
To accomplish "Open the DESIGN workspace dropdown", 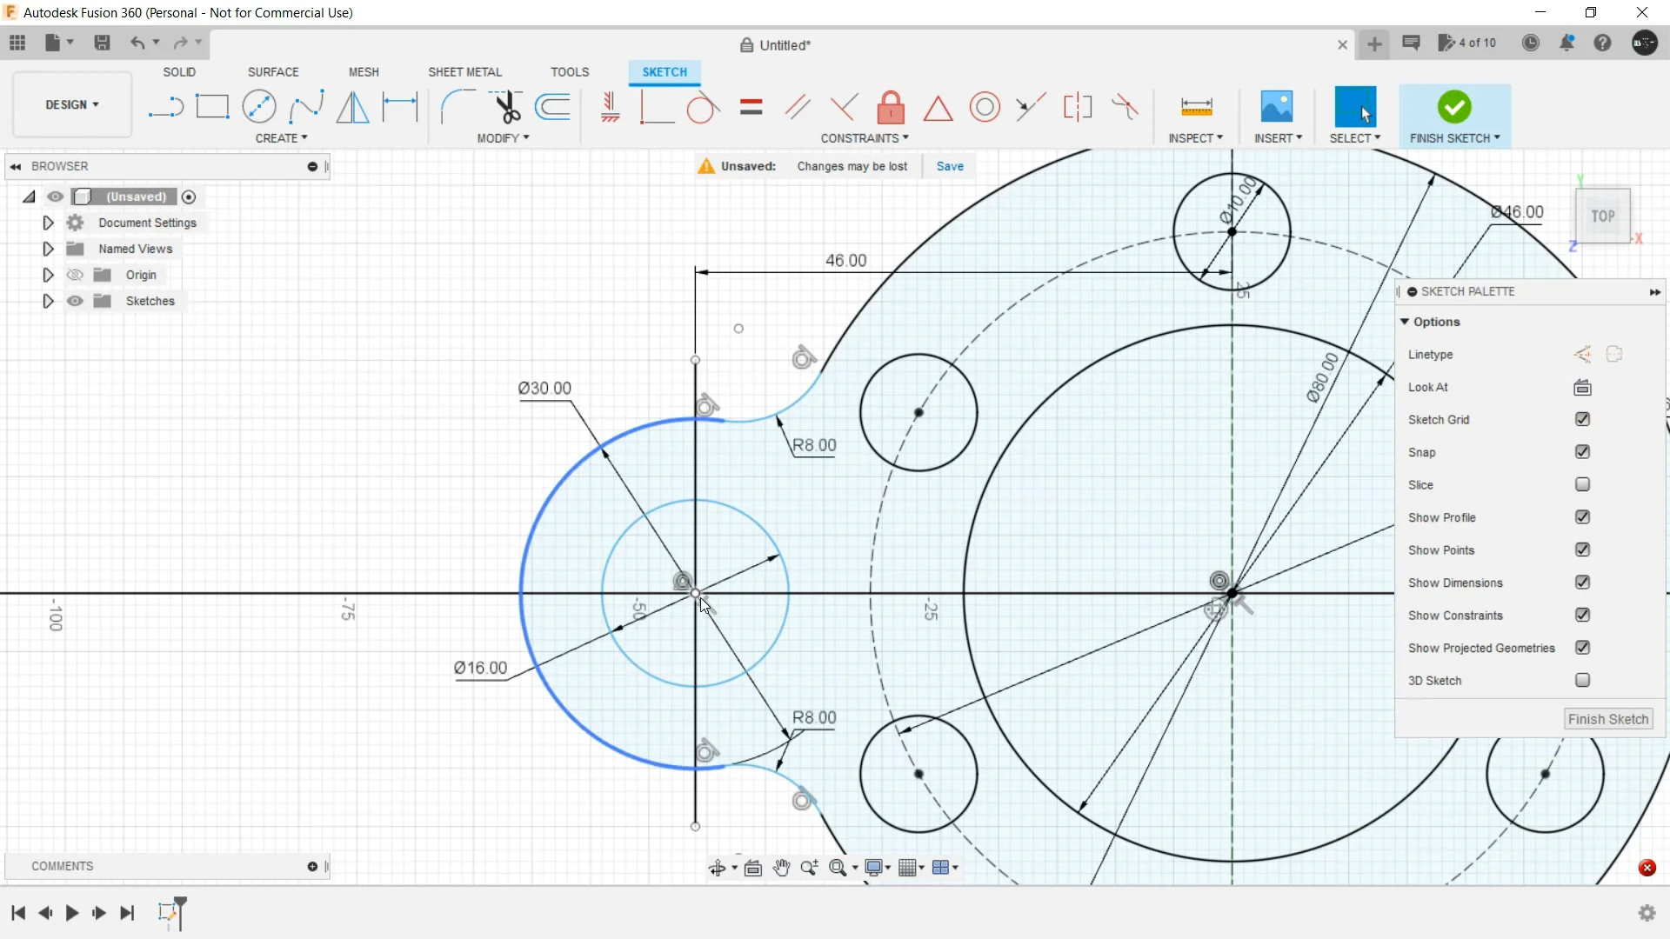I will point(72,104).
